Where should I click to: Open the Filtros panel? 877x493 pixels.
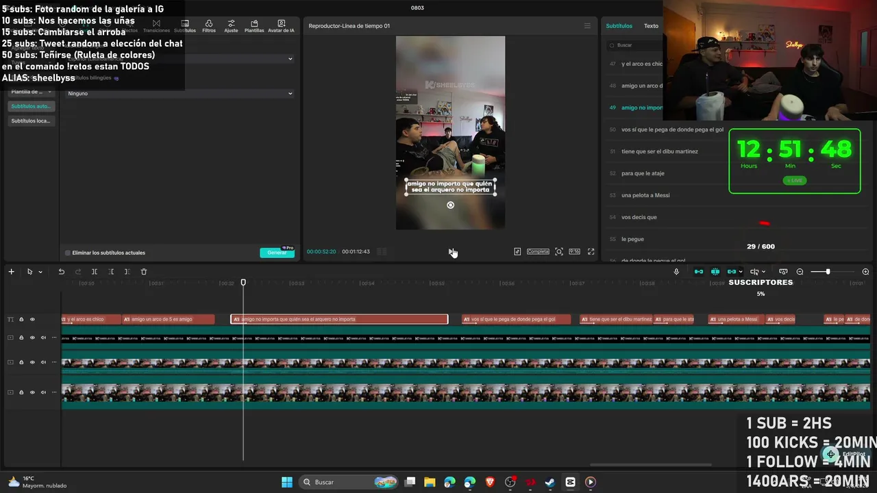coord(209,27)
